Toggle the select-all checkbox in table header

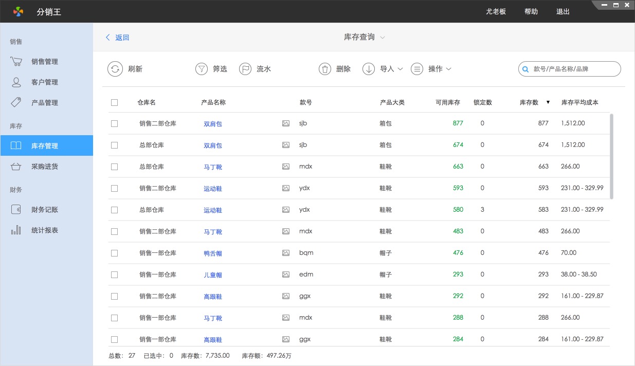(114, 102)
